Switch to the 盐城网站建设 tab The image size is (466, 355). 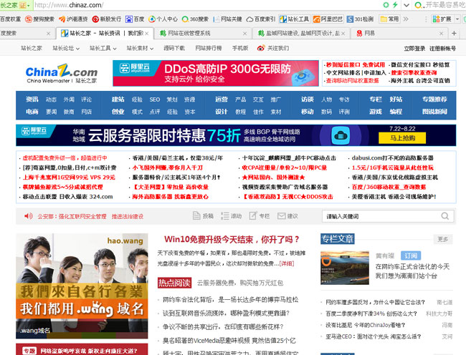(300, 33)
